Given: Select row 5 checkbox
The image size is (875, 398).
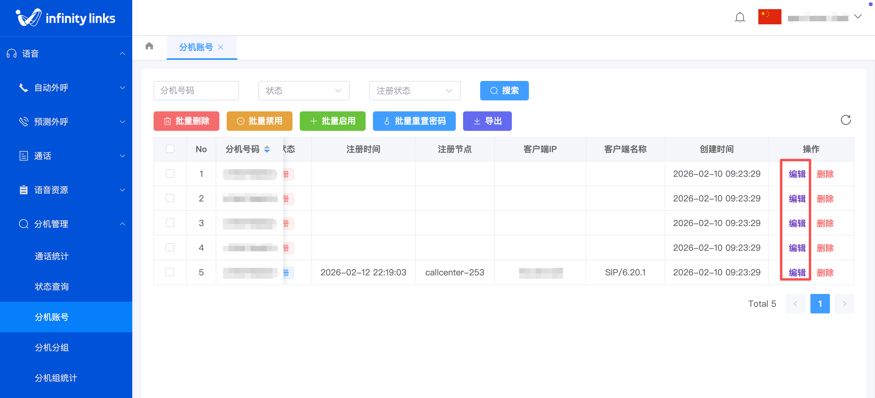Looking at the screenshot, I should click(170, 272).
